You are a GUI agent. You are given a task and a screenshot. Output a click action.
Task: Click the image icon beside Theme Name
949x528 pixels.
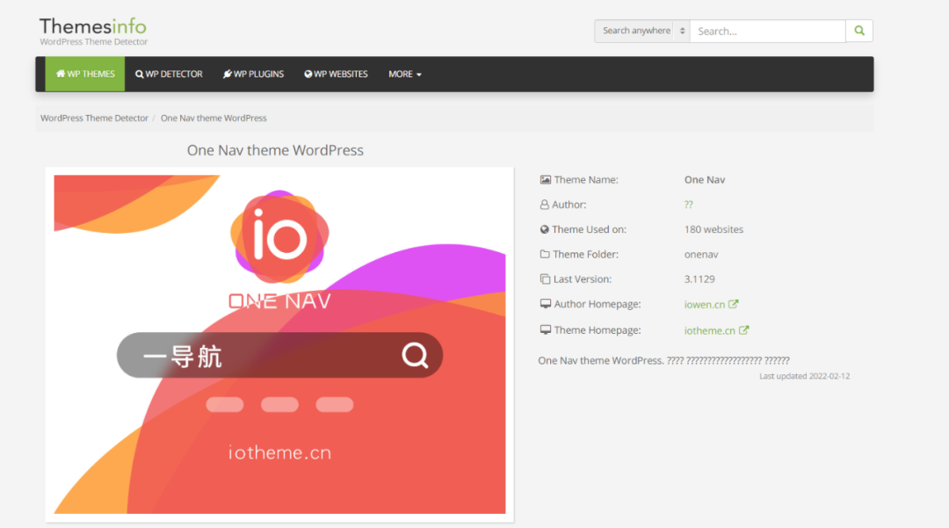545,179
